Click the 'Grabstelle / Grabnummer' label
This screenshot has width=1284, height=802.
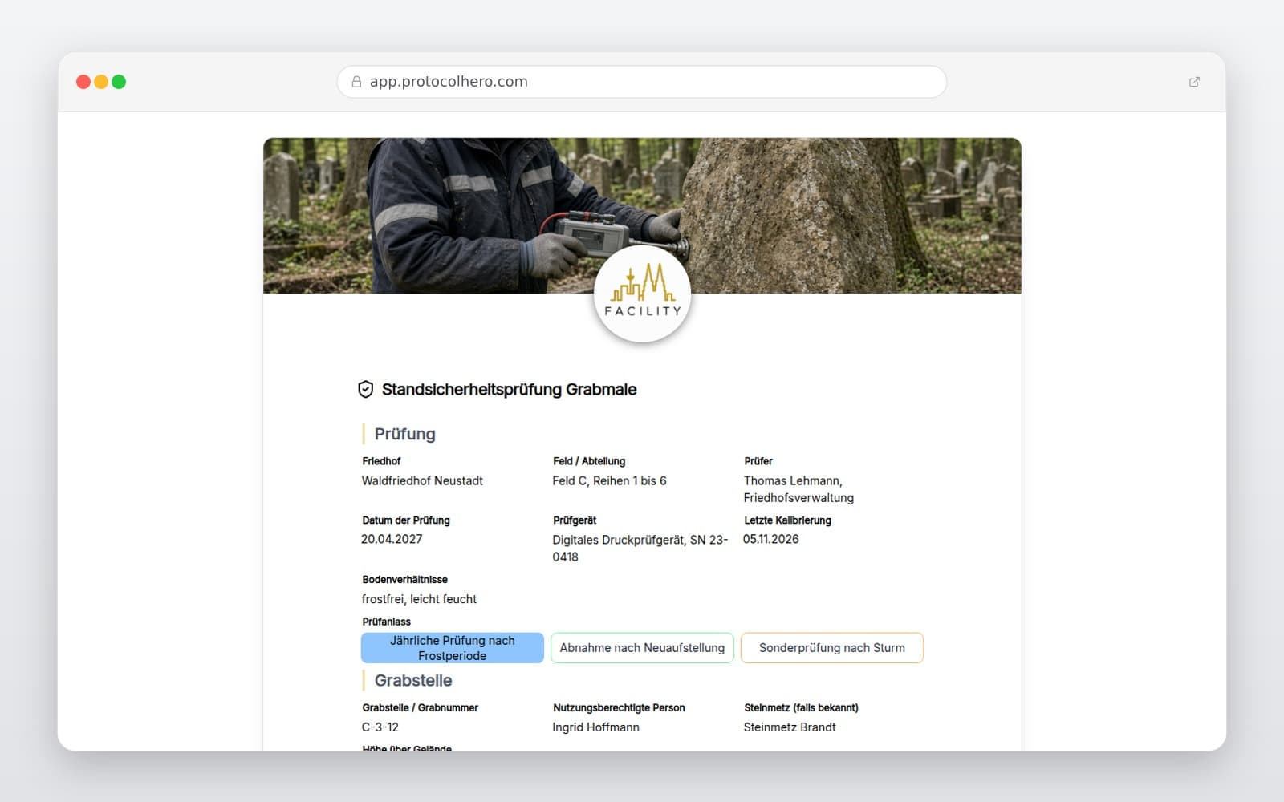(420, 708)
